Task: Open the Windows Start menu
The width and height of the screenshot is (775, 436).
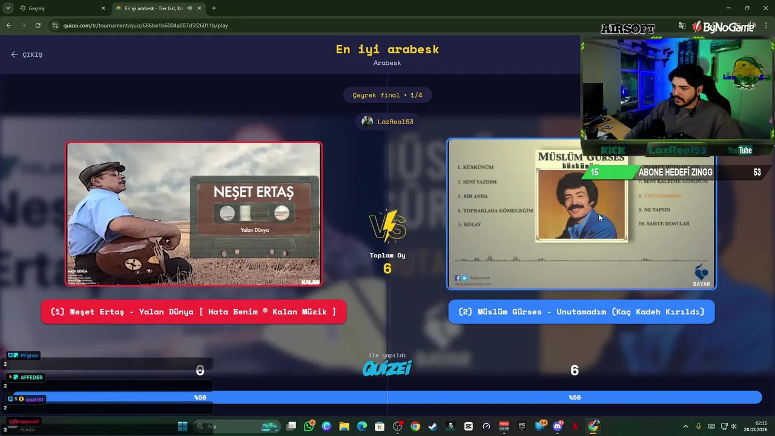Action: (182, 426)
